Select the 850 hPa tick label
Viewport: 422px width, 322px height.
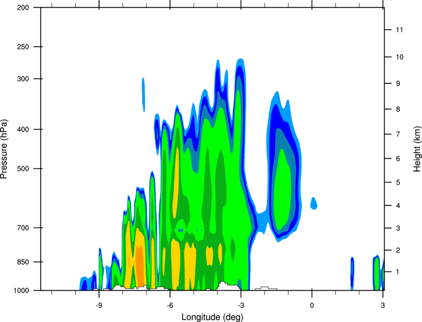pos(23,262)
